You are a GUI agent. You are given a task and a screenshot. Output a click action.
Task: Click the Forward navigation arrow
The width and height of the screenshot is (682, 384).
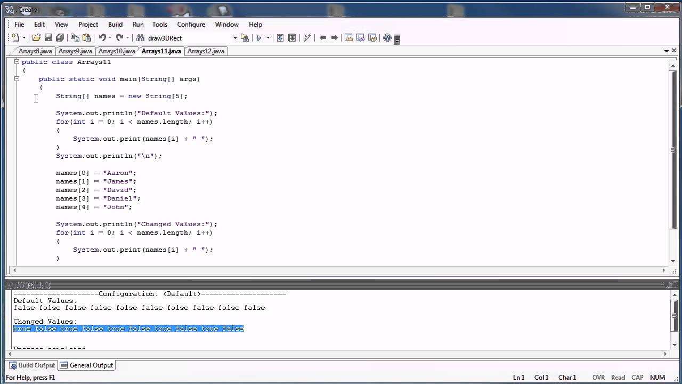click(x=335, y=38)
